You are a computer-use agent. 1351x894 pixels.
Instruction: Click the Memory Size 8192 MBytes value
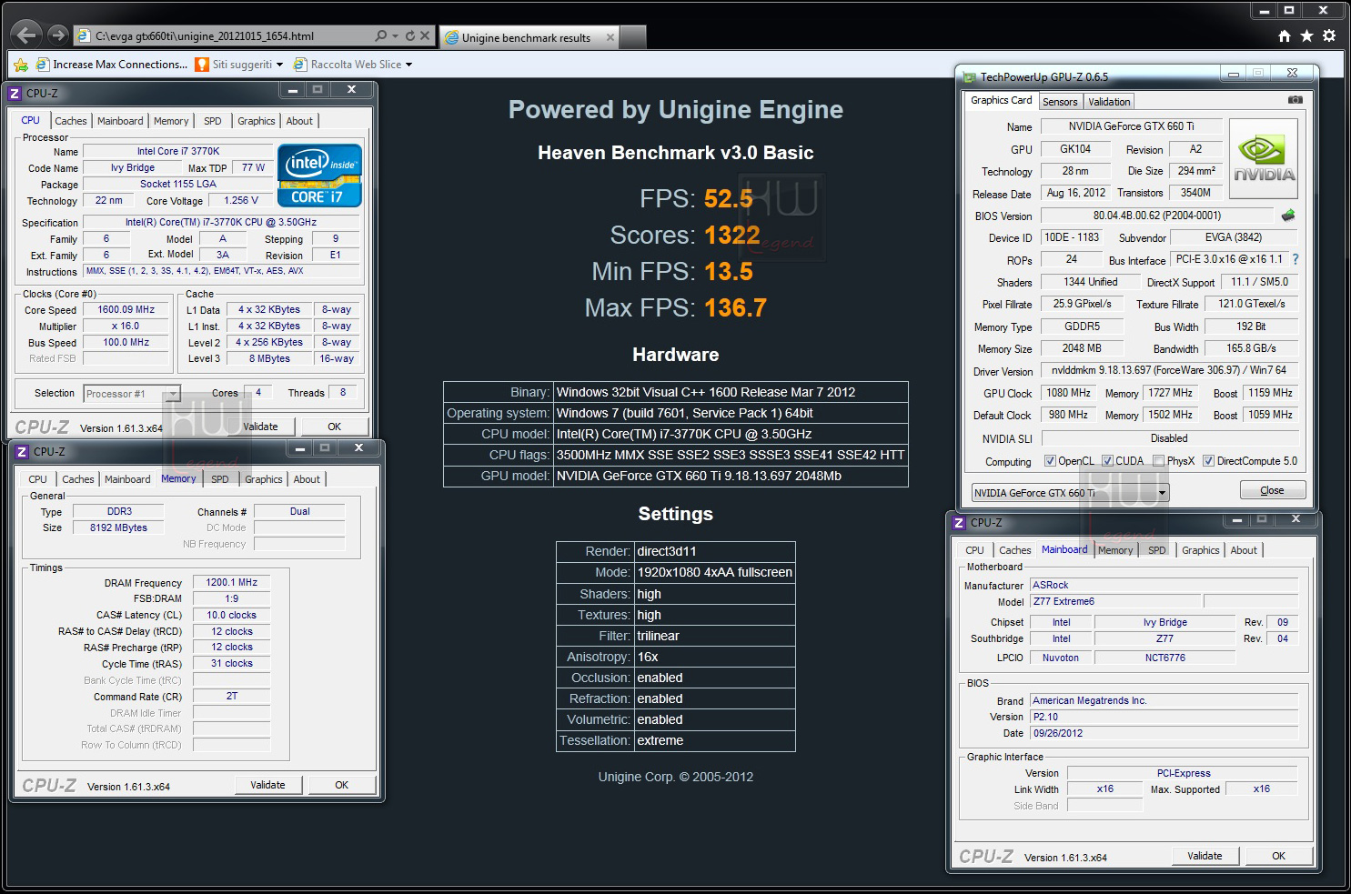click(x=118, y=527)
